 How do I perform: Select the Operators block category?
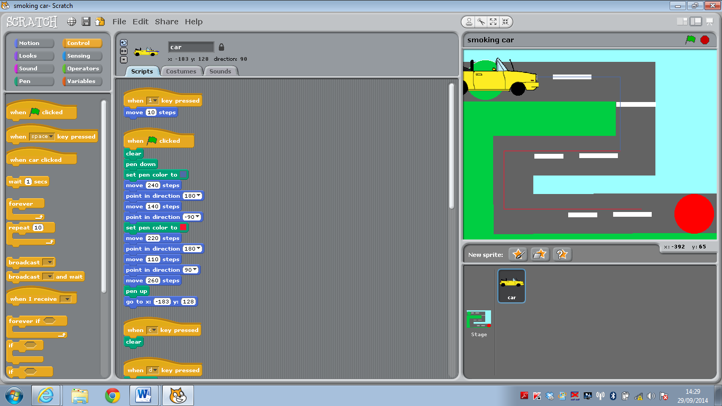(82, 69)
